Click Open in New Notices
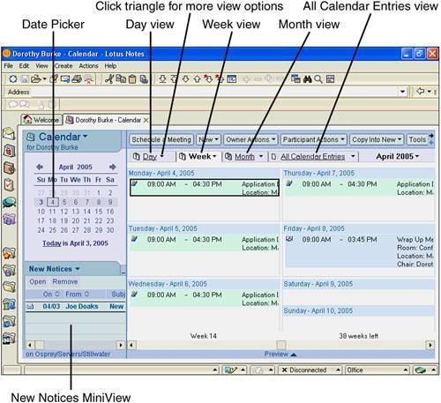The height and width of the screenshot is (403, 441). click(38, 281)
